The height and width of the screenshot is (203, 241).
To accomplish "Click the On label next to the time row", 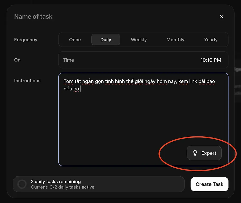I will pos(17,60).
